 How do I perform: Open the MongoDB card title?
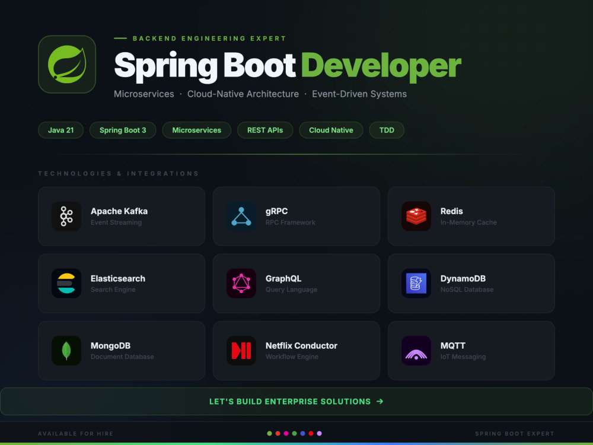click(x=110, y=345)
